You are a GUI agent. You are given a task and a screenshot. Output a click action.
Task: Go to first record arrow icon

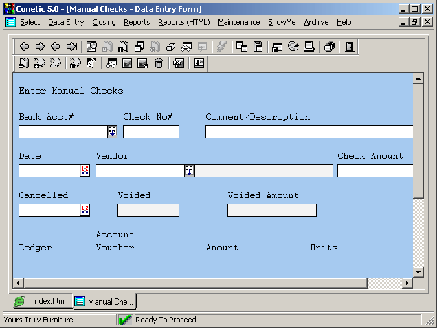tap(24, 47)
